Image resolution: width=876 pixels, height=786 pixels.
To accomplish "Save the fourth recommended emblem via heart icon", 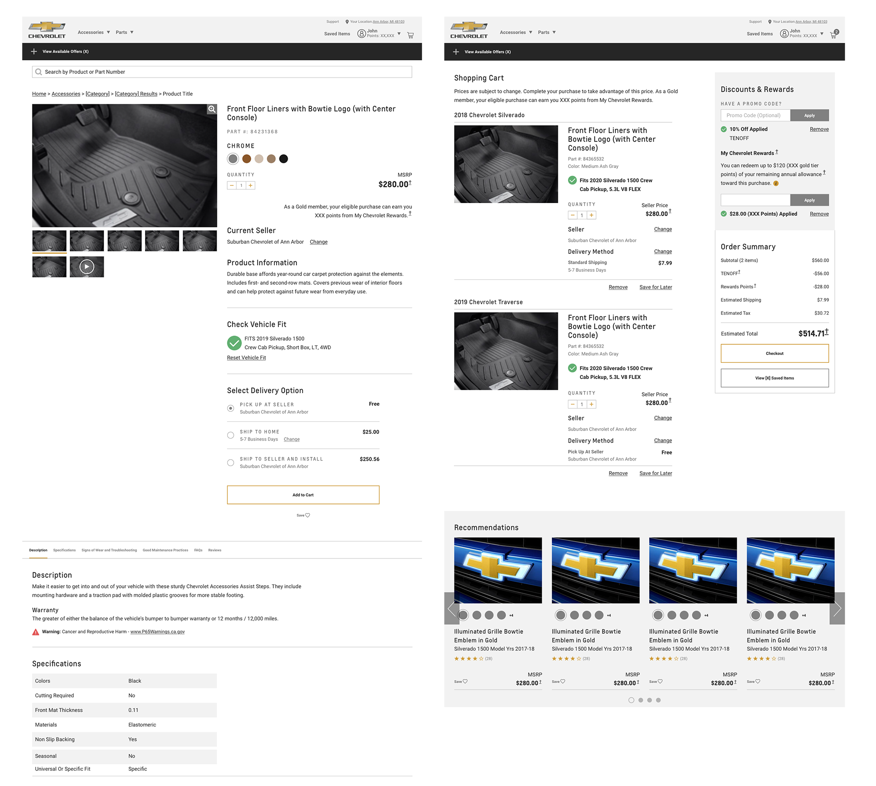I will click(x=758, y=681).
